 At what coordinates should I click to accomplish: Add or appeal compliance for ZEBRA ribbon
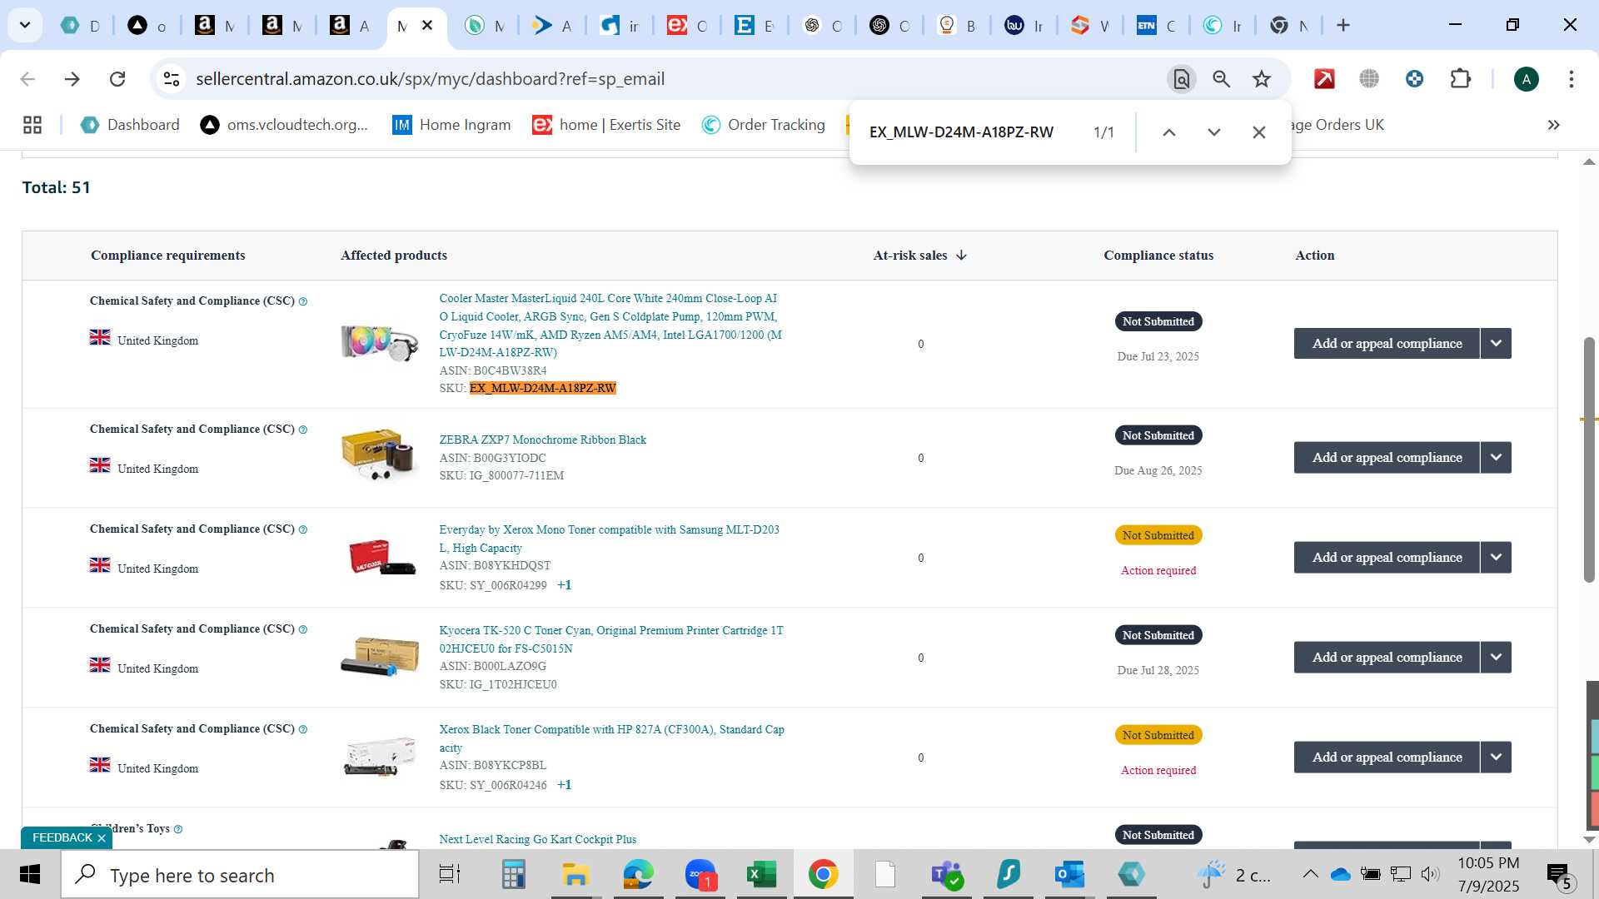[1387, 457]
